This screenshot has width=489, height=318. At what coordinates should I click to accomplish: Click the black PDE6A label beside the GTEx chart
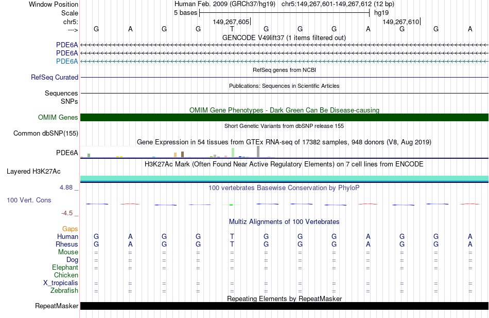[x=67, y=153]
